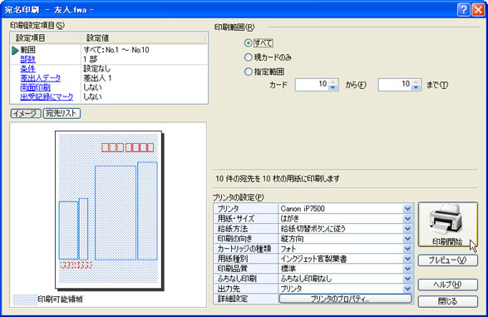Increase the starting card number spinner
488x317 pixels.
click(333, 82)
